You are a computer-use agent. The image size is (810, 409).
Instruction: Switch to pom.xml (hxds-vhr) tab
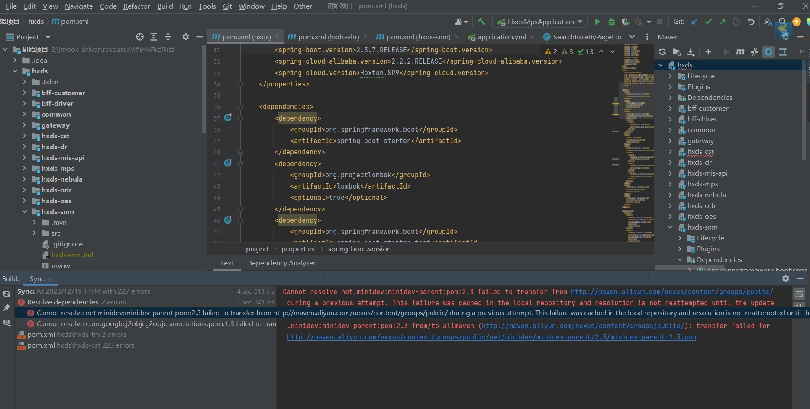click(x=328, y=37)
